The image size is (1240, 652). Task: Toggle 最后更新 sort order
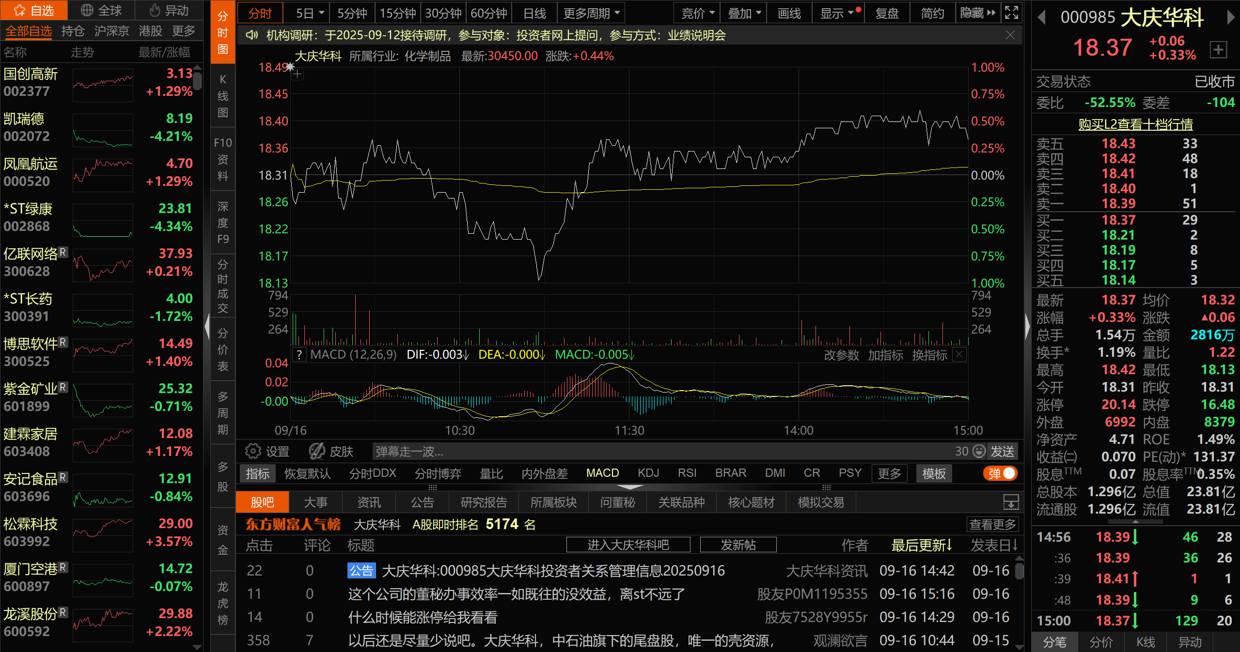click(x=922, y=545)
